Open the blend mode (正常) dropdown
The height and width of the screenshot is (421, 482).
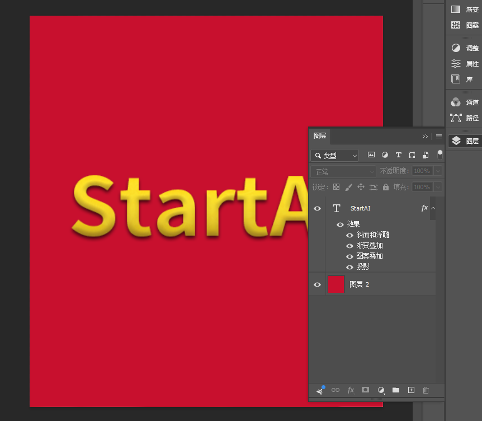click(x=343, y=172)
